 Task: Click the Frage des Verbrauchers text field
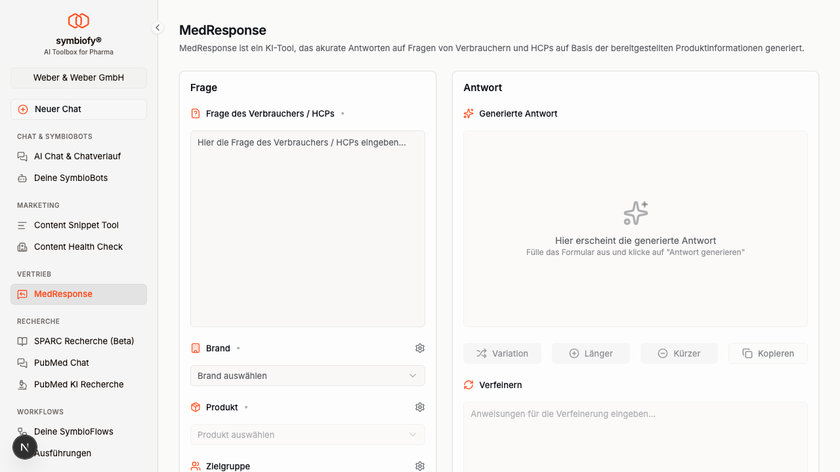(307, 228)
